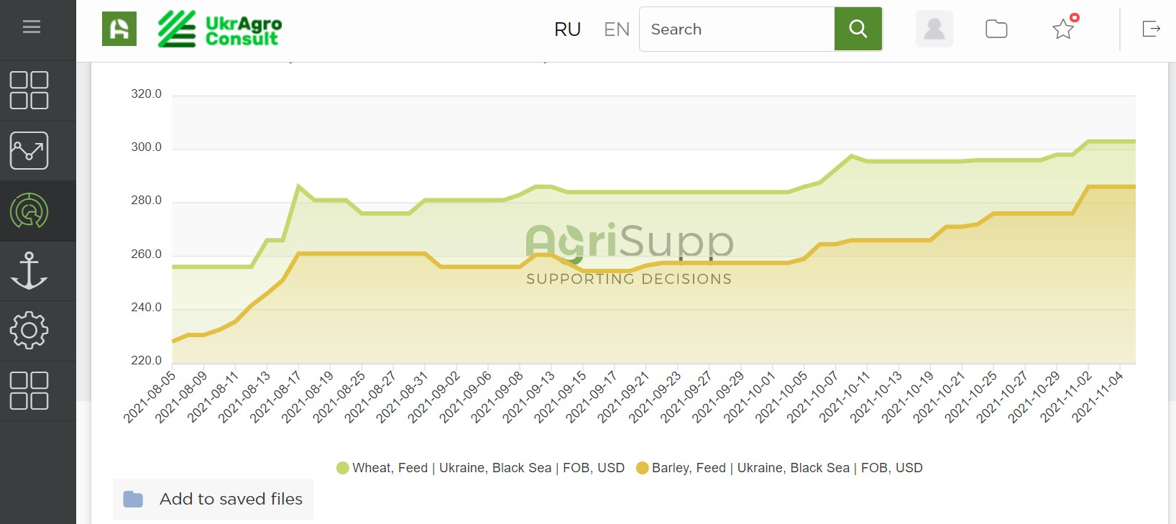
Task: Click the bottom grid icon in sidebar
Action: (x=29, y=390)
